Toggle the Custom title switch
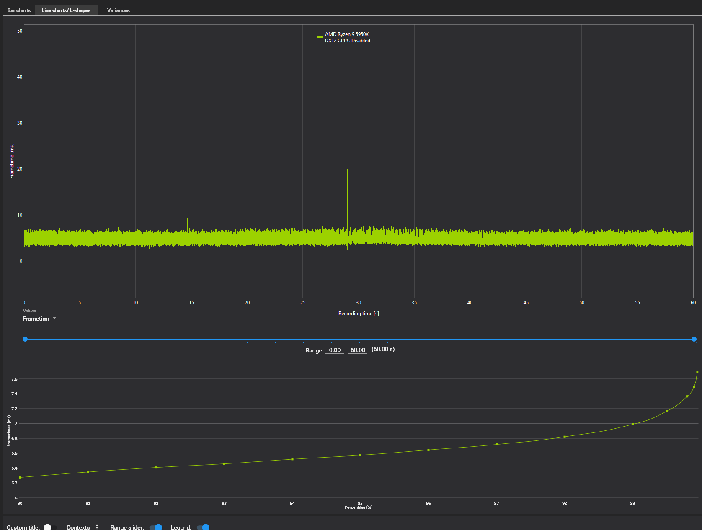 click(50, 527)
